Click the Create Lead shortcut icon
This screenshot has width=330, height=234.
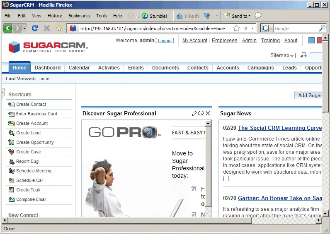[11, 133]
